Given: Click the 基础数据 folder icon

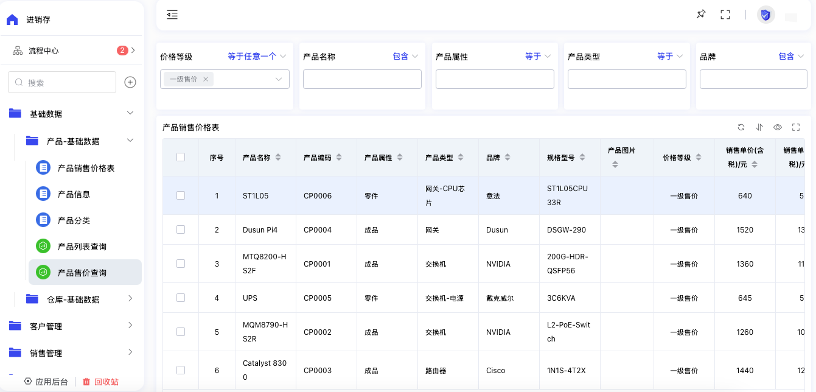Looking at the screenshot, I should (15, 113).
